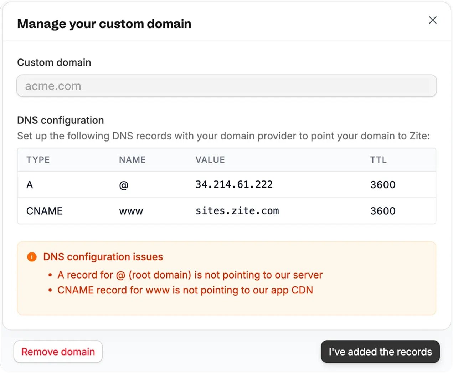Screen dimensions: 453x373
Task: Click the acme.com custom domain field
Action: click(x=227, y=86)
